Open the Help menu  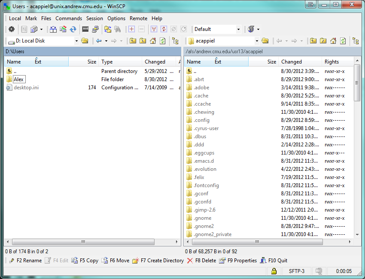pos(157,18)
